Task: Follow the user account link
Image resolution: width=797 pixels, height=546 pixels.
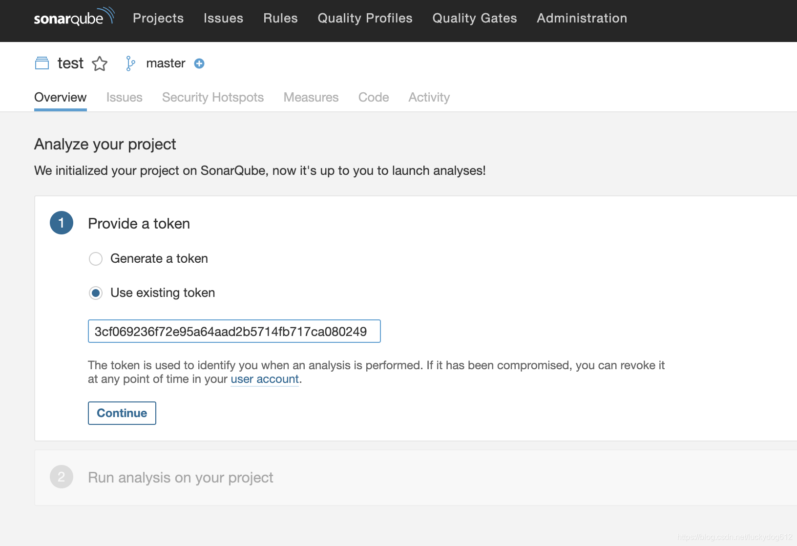Action: coord(265,379)
